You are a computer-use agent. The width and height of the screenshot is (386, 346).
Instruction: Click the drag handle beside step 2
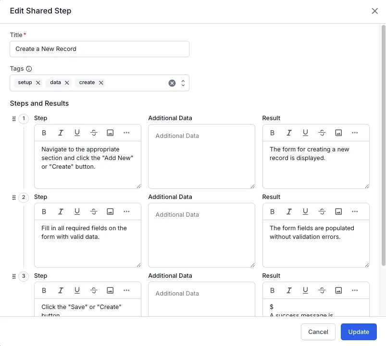14,197
